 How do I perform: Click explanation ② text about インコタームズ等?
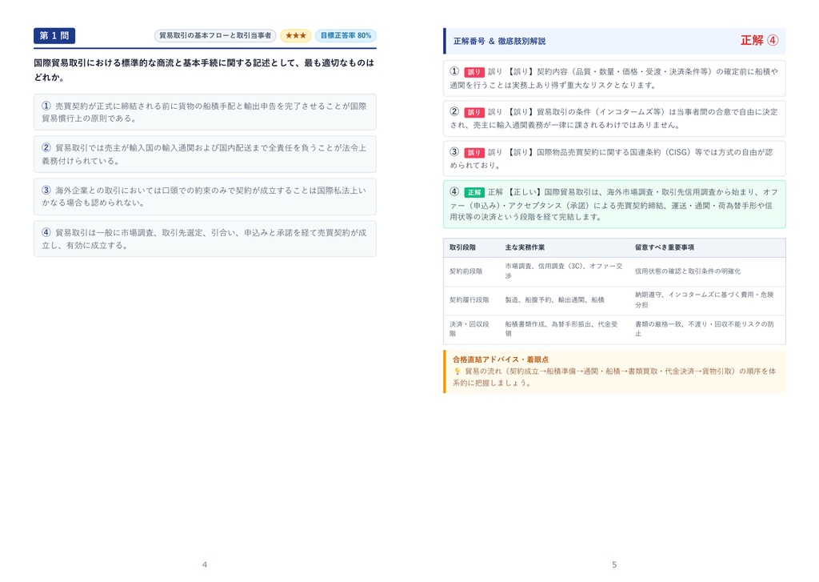(614, 118)
